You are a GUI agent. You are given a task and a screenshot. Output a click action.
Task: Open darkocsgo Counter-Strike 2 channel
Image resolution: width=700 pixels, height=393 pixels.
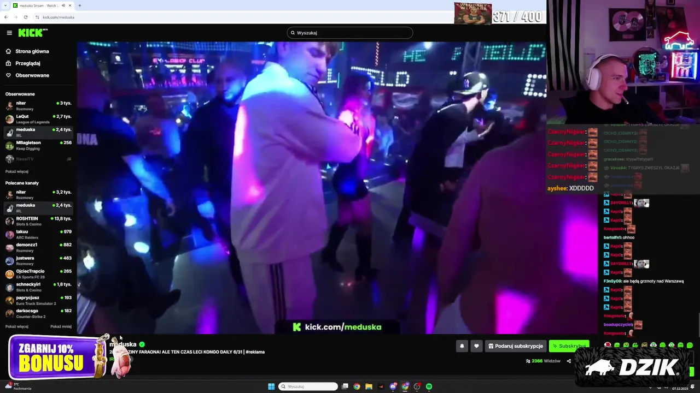coord(38,313)
